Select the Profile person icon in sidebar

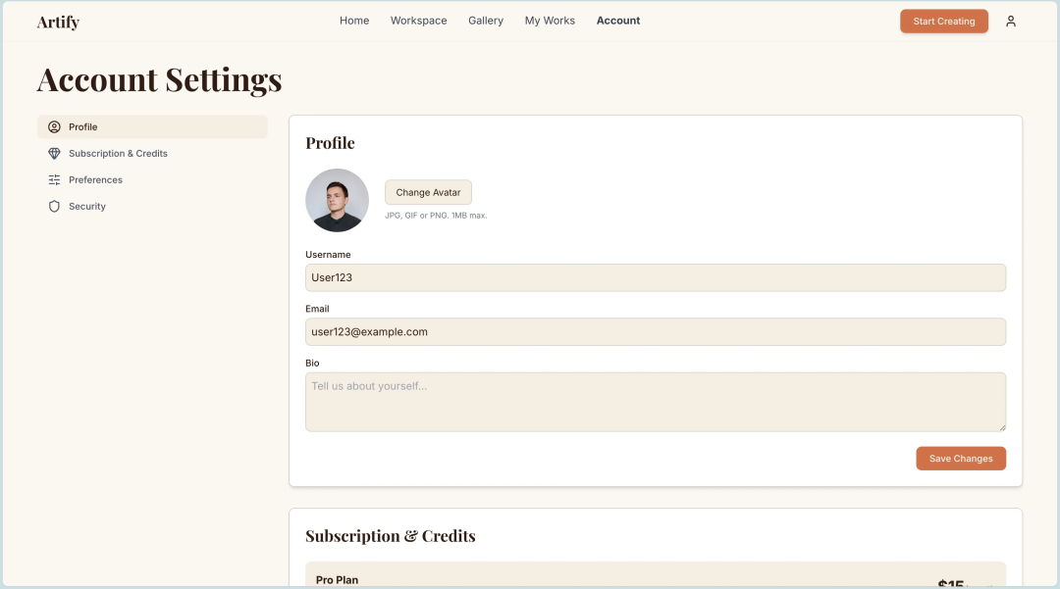pyautogui.click(x=54, y=127)
